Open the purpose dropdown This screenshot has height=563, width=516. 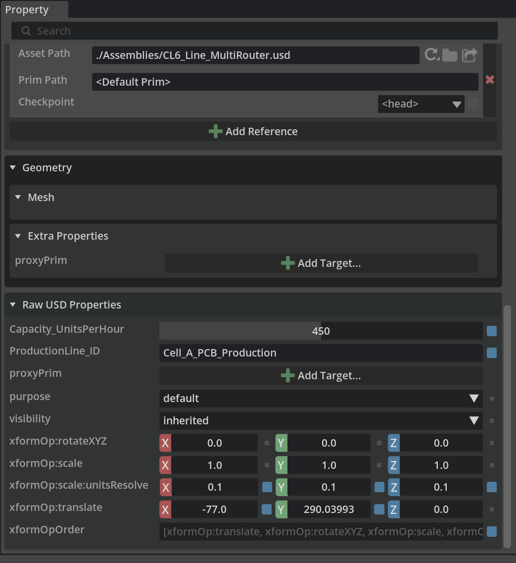tap(321, 398)
